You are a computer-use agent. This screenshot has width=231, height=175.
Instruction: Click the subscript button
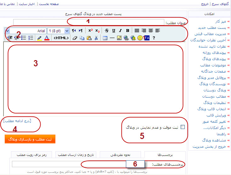point(97,31)
